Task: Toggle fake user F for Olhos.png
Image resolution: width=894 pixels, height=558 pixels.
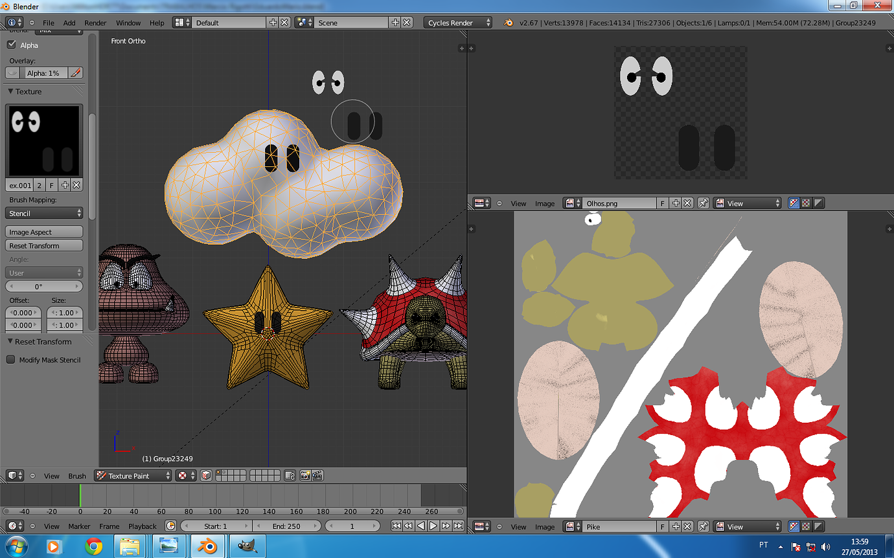Action: [x=663, y=203]
